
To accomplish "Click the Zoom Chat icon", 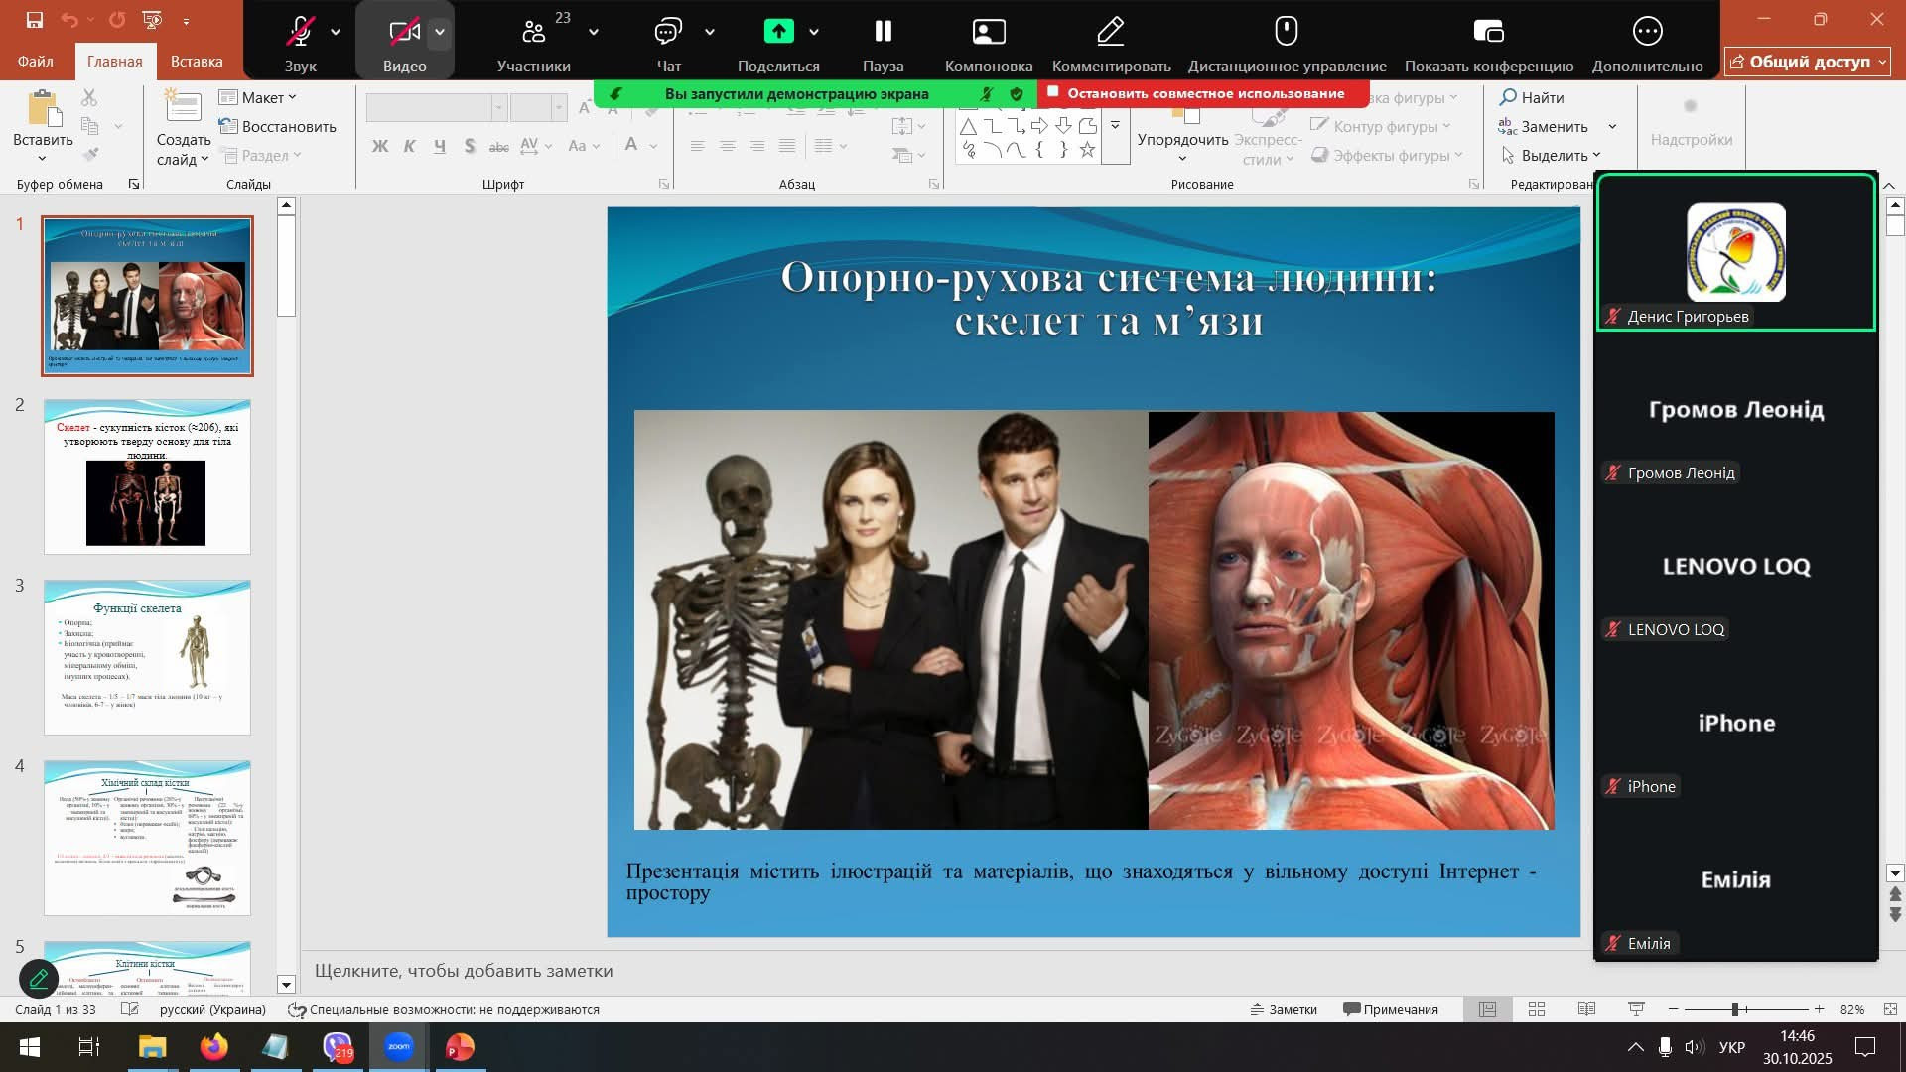I will (x=668, y=32).
